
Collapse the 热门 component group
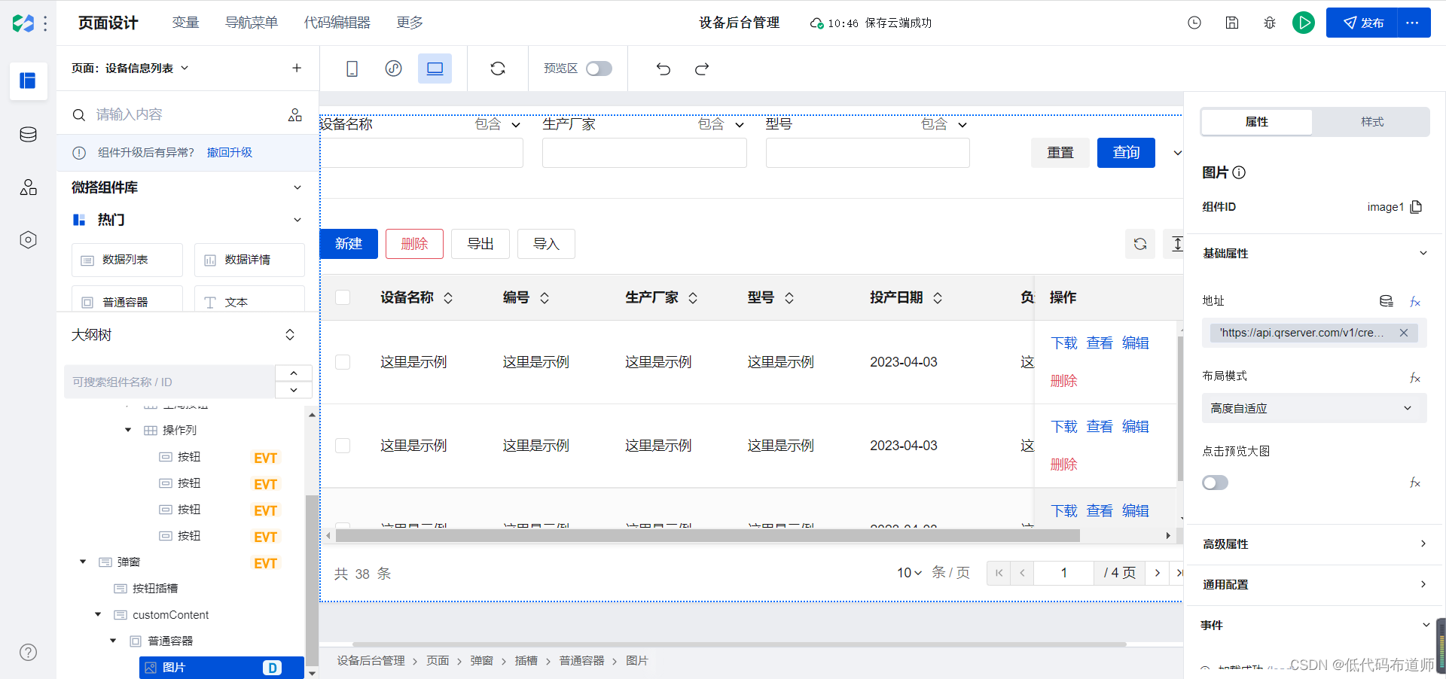(x=297, y=220)
